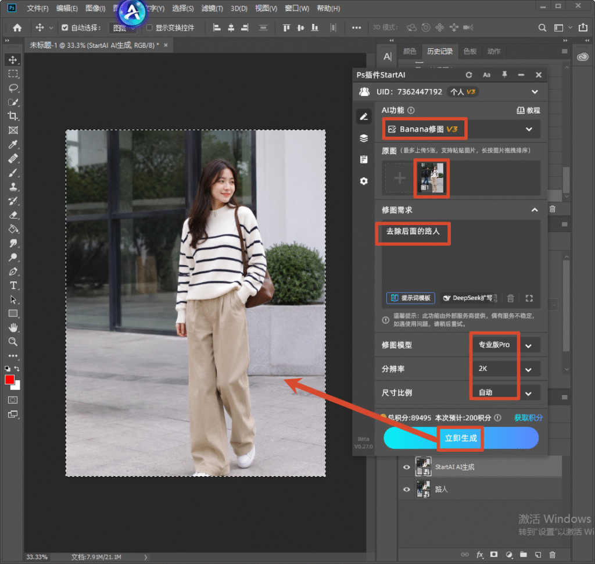Select the Lasso tool
Image resolution: width=595 pixels, height=564 pixels.
click(x=13, y=88)
